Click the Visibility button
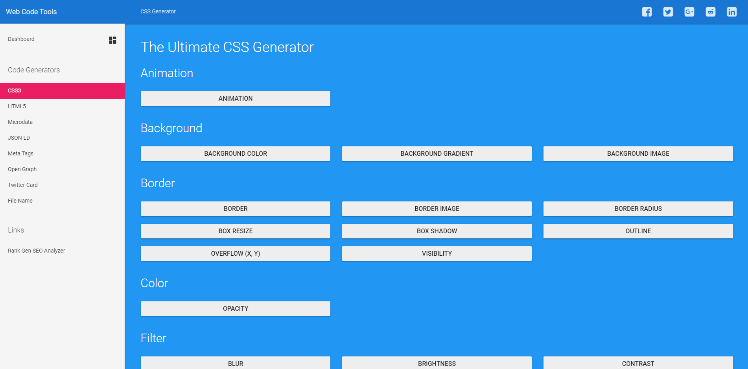Viewport: 748px width, 369px height. (437, 253)
